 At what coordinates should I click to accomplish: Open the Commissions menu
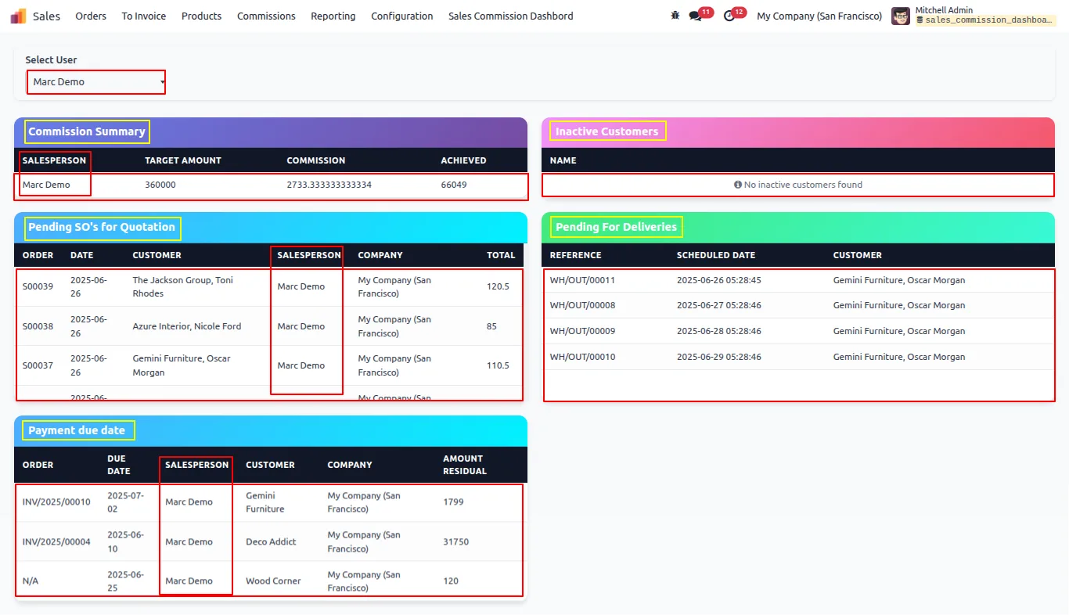coord(266,16)
